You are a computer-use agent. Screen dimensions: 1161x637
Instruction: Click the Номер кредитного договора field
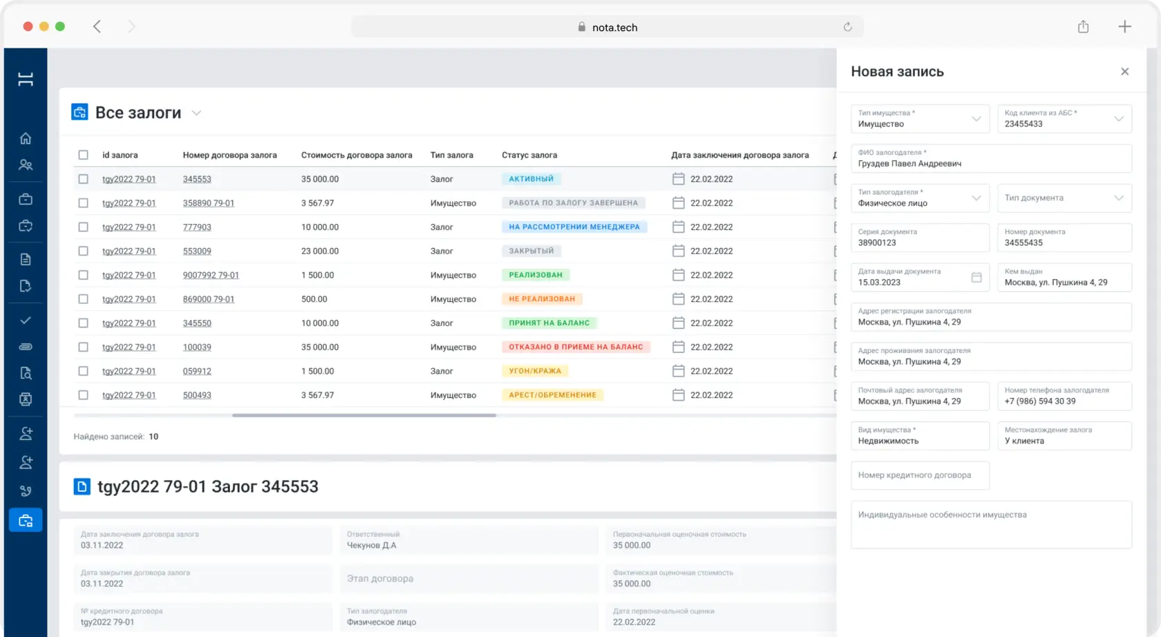point(920,475)
